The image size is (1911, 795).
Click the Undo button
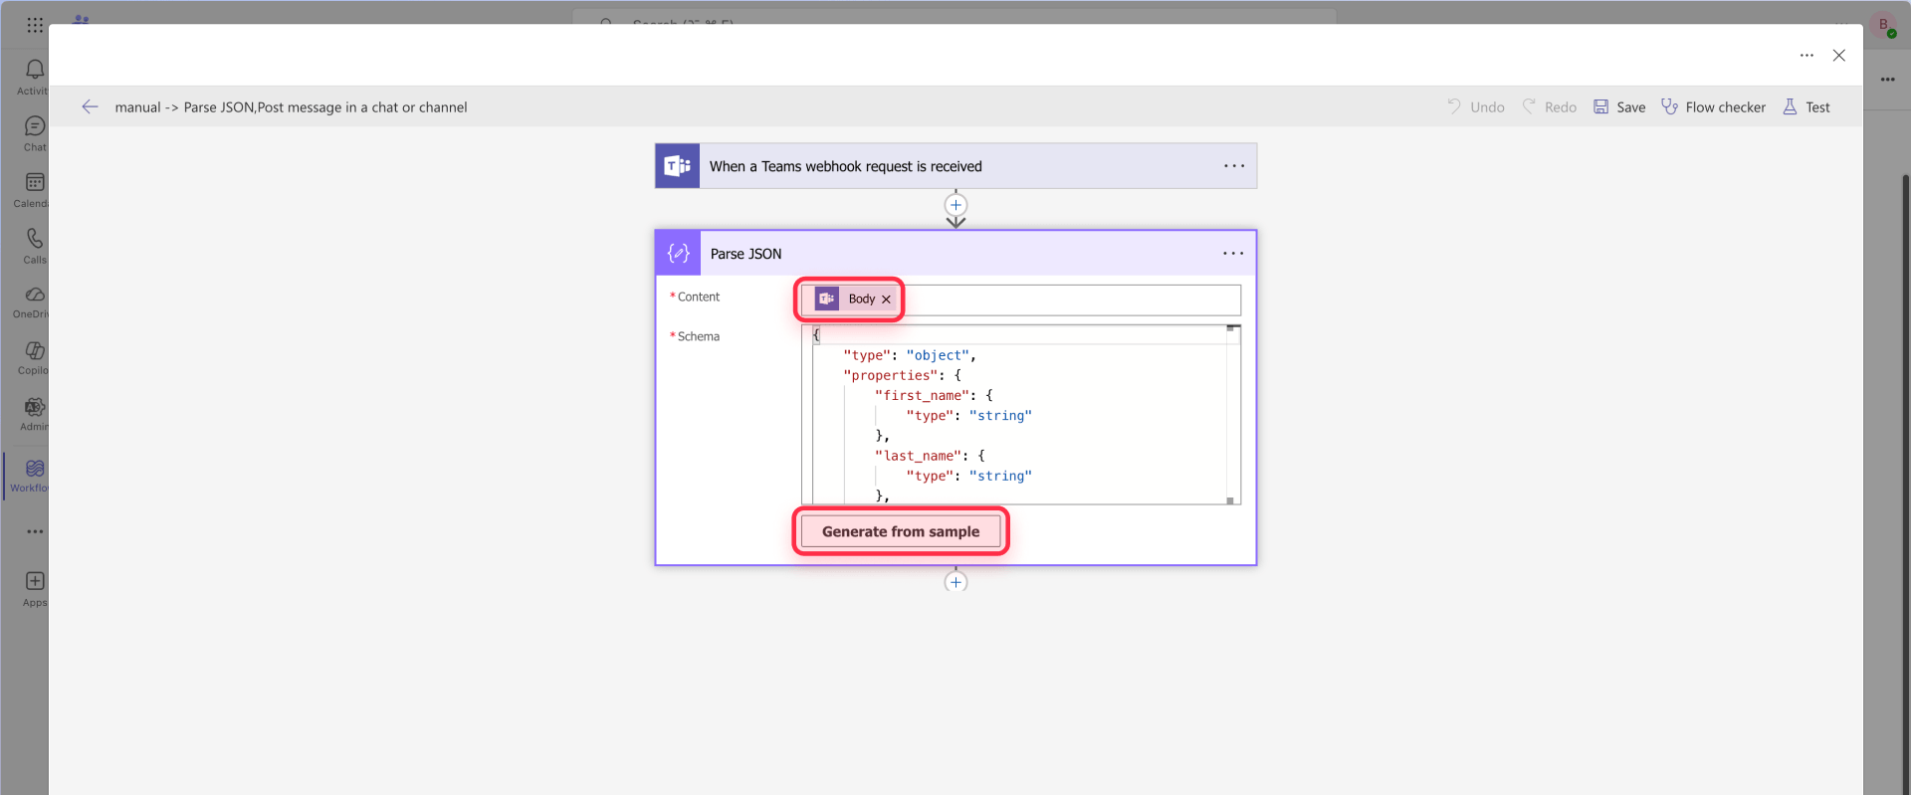click(1476, 106)
